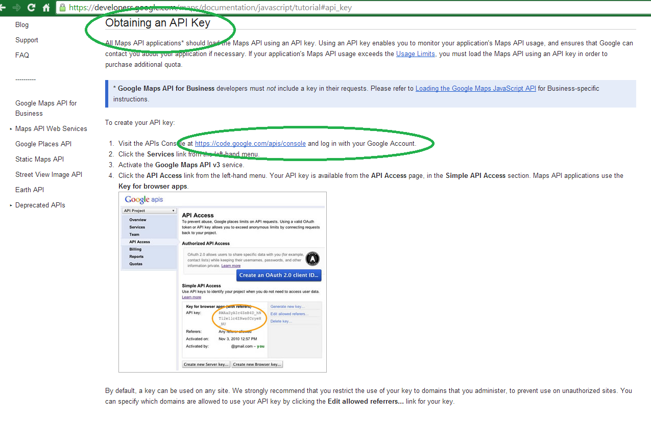Click the "To create your API key:" text
The height and width of the screenshot is (421, 651).
[140, 122]
